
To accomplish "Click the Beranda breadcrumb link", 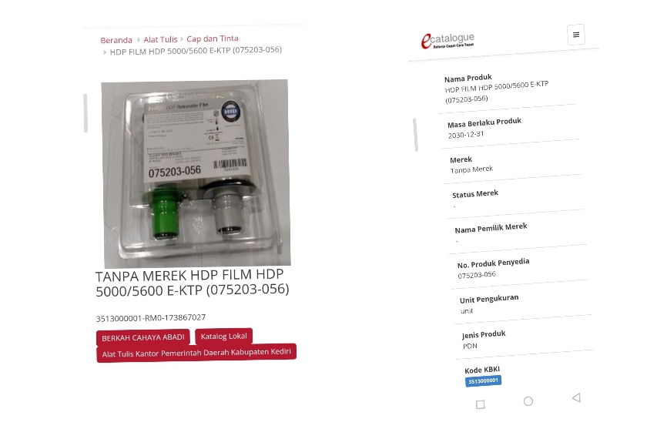I will pyautogui.click(x=116, y=40).
